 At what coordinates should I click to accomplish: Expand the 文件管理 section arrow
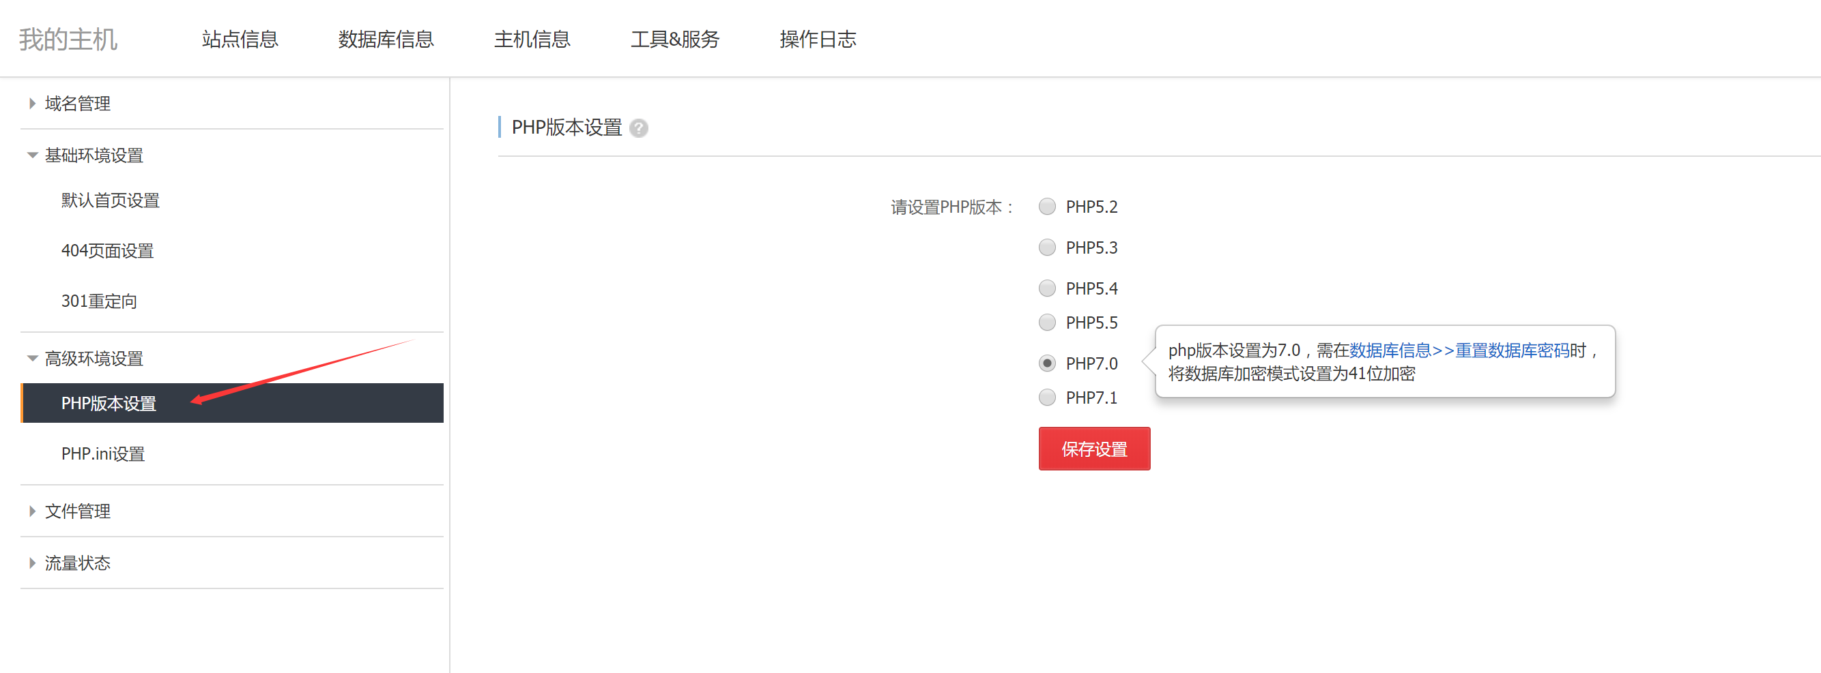(32, 511)
